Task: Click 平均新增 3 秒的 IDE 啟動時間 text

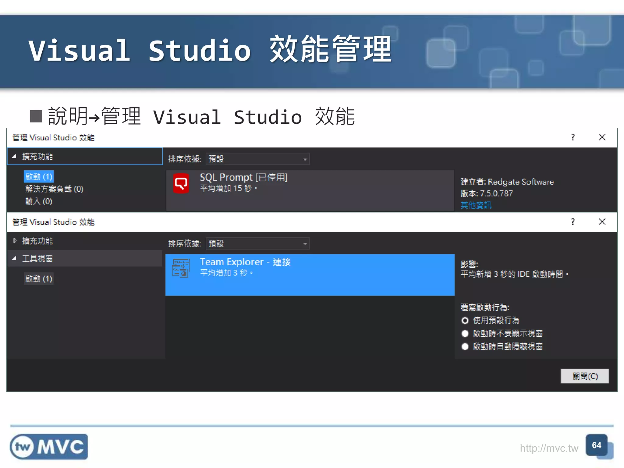Action: tap(514, 274)
